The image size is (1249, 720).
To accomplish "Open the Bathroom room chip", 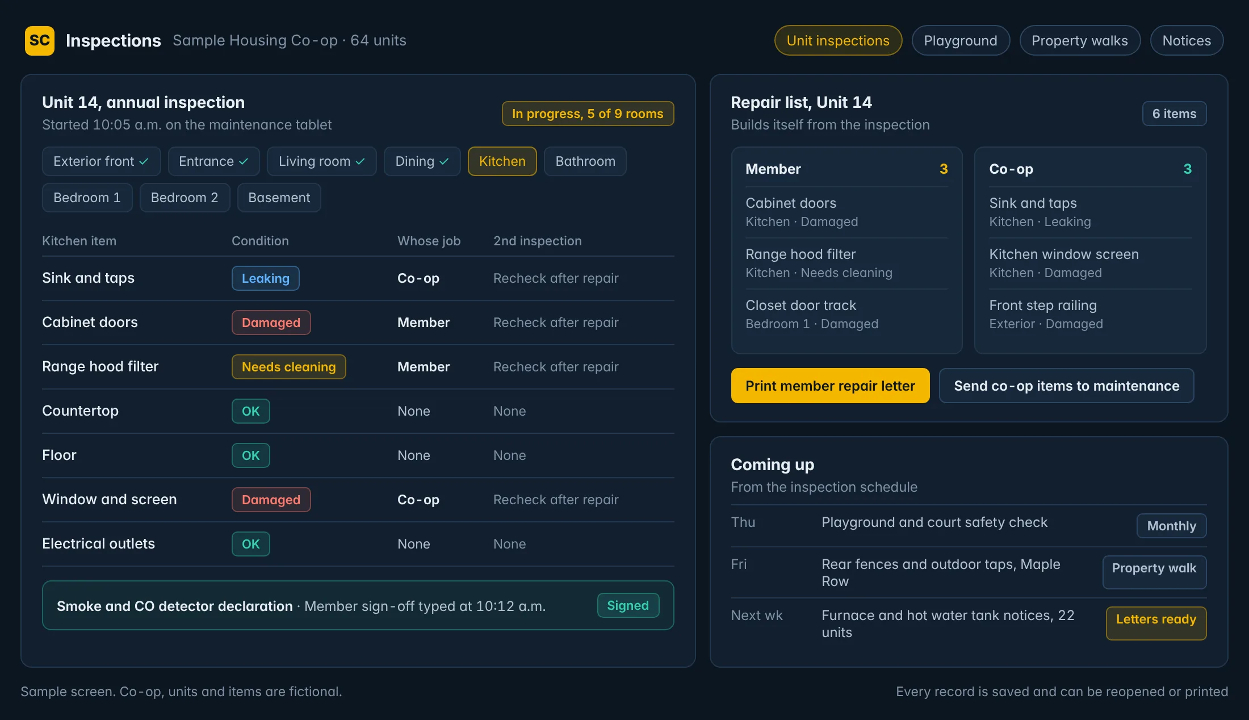I will [x=585, y=161].
